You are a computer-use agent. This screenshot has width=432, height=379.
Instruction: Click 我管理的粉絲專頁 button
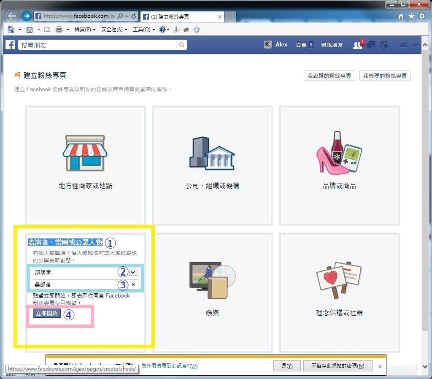pyautogui.click(x=385, y=76)
